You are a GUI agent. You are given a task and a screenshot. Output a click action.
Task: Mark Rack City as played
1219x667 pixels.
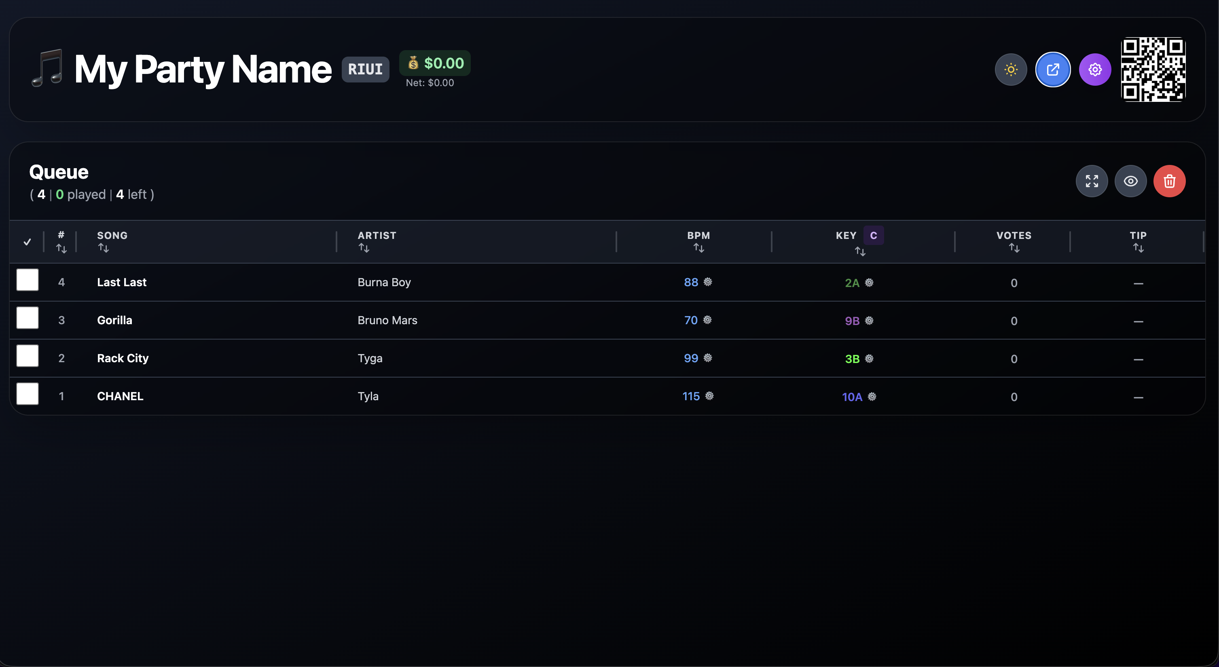tap(28, 356)
